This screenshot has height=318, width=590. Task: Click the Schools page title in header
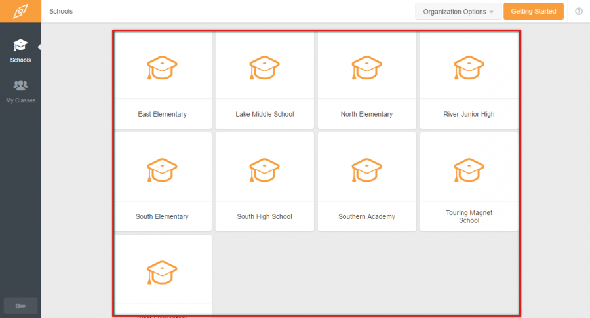click(x=61, y=11)
